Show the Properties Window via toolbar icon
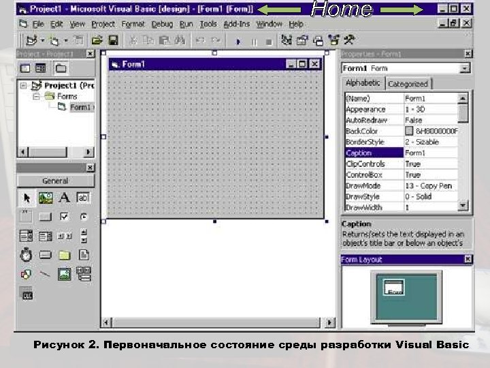This screenshot has width=490, height=368. [302, 40]
